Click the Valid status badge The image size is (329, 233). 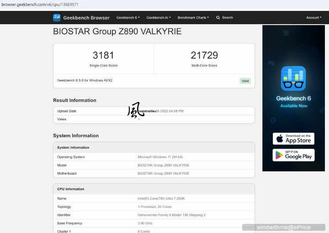[x=245, y=81]
